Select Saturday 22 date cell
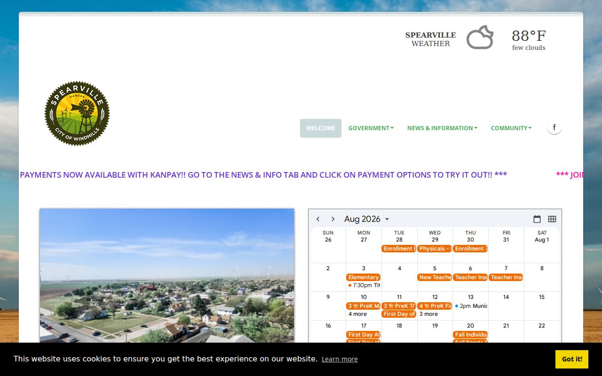The width and height of the screenshot is (602, 376). (x=542, y=326)
